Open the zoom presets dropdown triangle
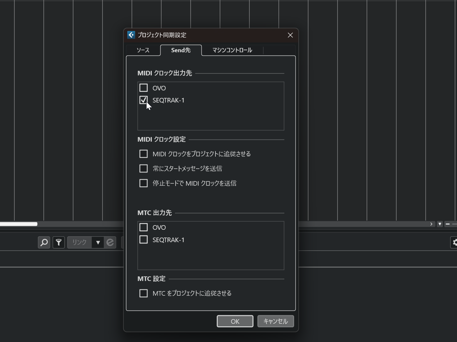This screenshot has height=342, width=457. 440,224
